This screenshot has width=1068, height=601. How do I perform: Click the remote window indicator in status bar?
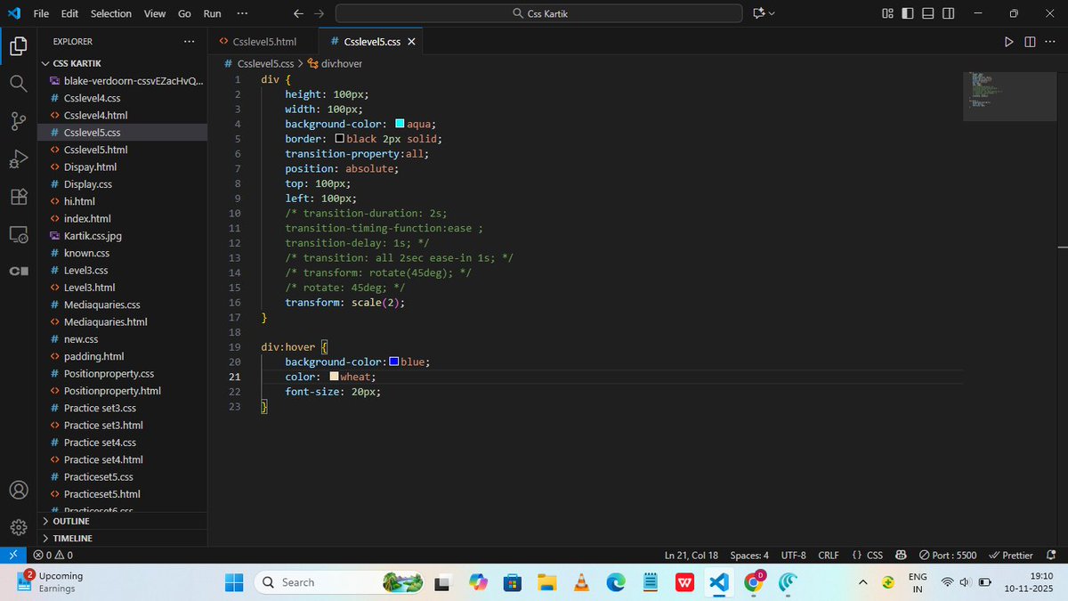[x=12, y=555]
